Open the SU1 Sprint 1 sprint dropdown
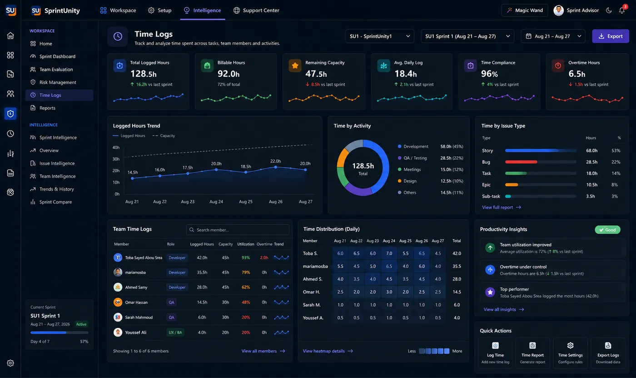The height and width of the screenshot is (378, 636). pos(467,36)
